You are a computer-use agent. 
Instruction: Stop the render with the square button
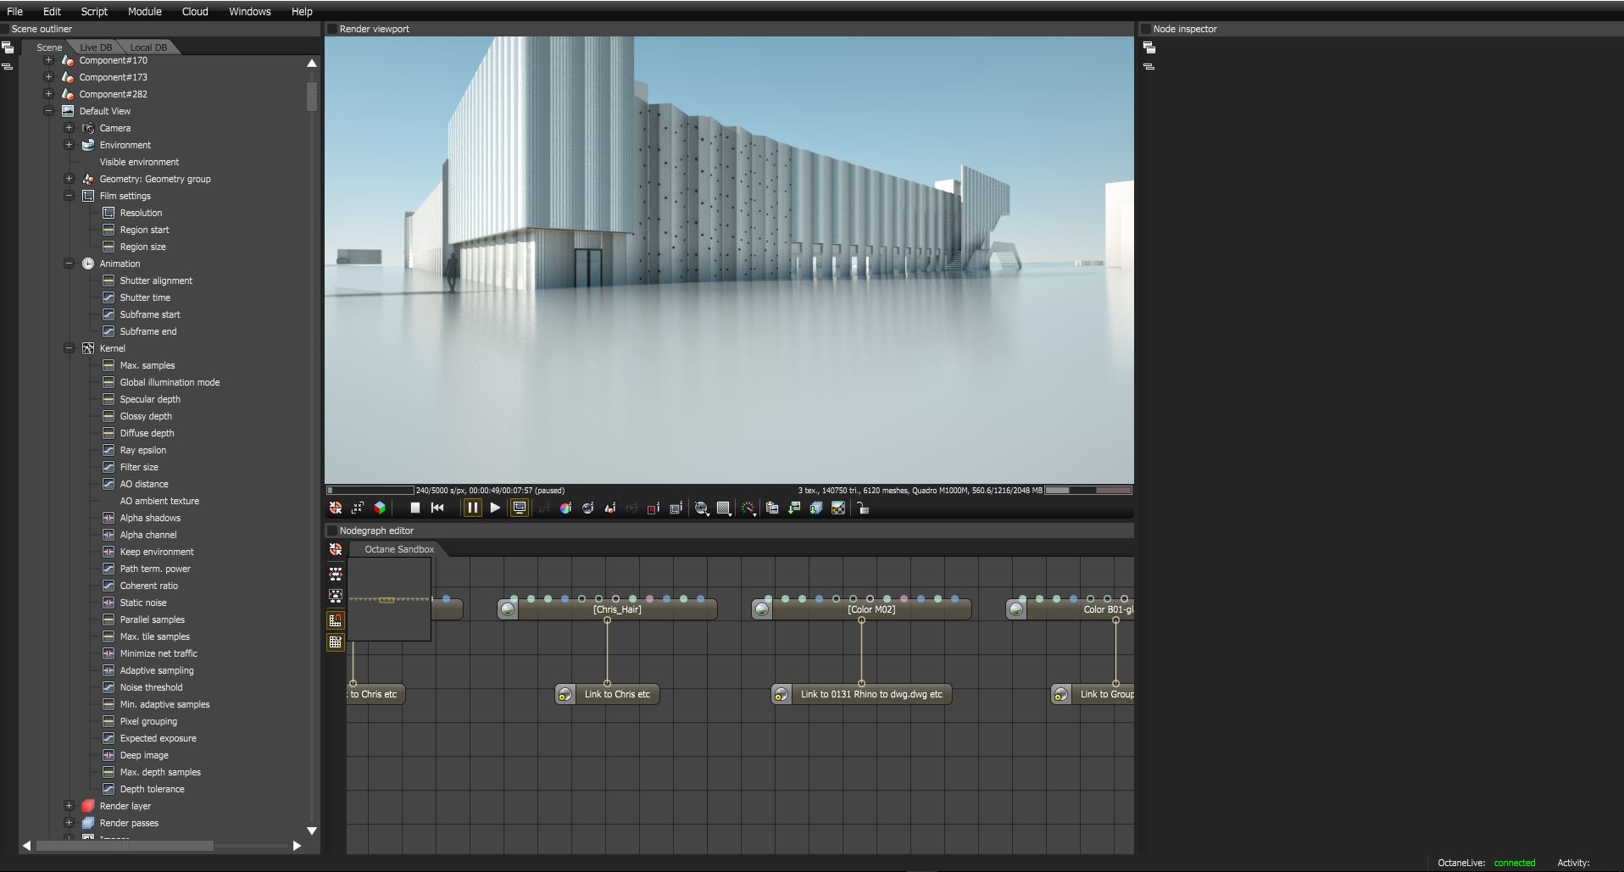click(415, 508)
